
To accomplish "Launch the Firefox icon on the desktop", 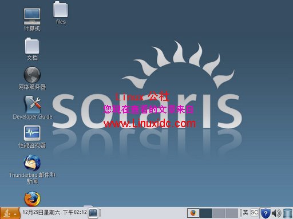I will [x=32, y=198].
